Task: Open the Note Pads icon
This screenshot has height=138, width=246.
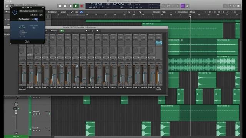Action: 230,6
